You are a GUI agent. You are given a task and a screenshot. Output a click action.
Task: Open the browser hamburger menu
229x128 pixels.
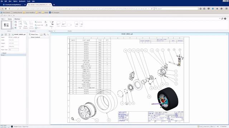tap(226, 9)
